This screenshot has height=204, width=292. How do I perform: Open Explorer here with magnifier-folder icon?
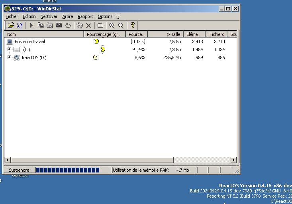pyautogui.click(x=49, y=25)
